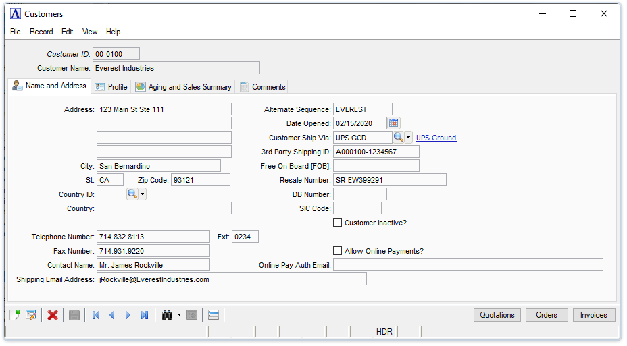Expand the Country ID dropdown arrow

[x=142, y=194]
